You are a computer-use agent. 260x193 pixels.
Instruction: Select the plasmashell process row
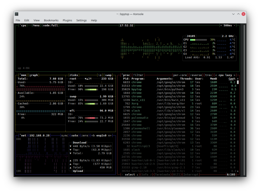[x=179, y=128]
